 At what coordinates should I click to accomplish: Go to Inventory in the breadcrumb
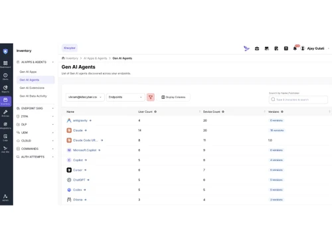tap(72, 58)
